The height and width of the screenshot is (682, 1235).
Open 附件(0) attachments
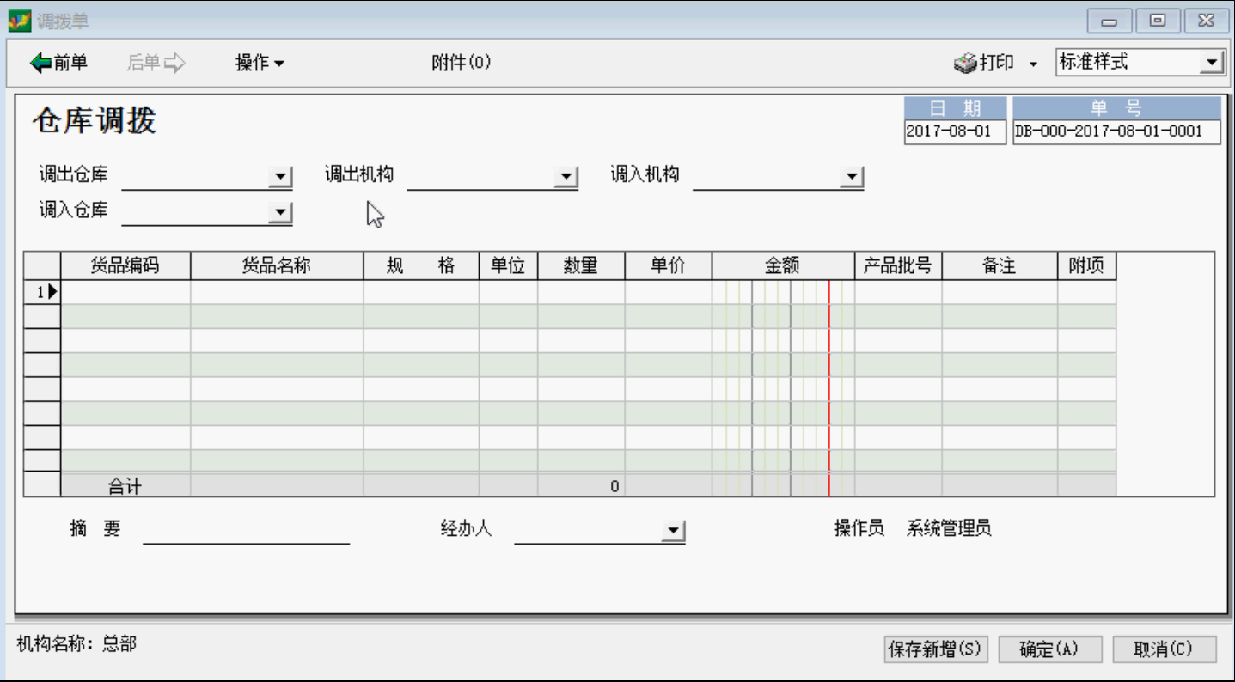pyautogui.click(x=462, y=63)
